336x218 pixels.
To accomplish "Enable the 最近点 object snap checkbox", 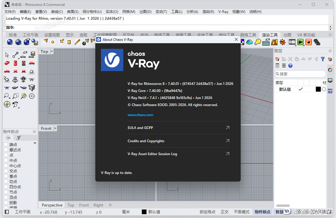I will (x=6, y=150).
